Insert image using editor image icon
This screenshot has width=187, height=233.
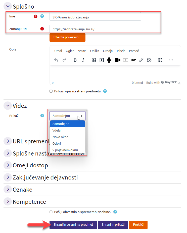tap(94, 60)
